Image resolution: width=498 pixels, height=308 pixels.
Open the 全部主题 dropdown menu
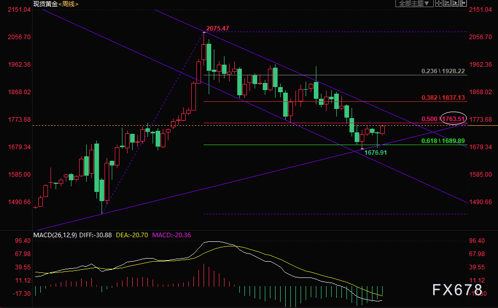click(x=414, y=4)
